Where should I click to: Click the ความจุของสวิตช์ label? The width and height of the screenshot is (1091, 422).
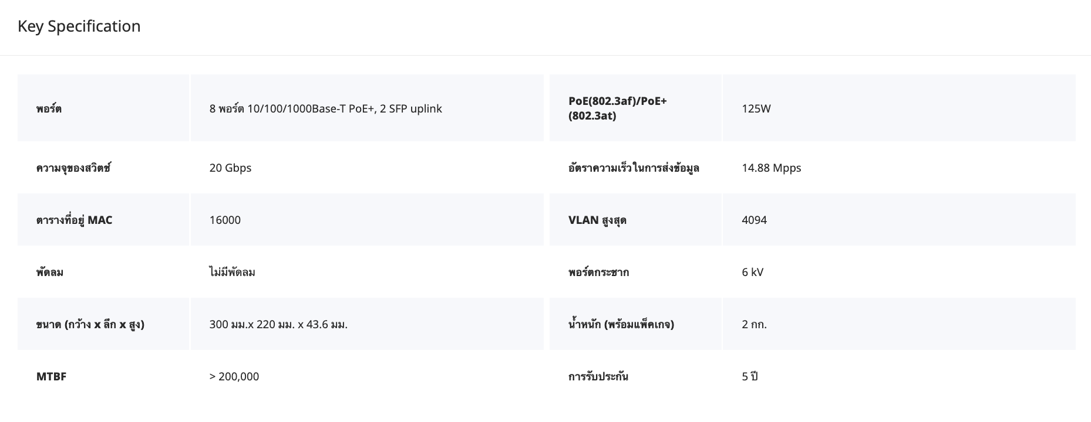73,168
